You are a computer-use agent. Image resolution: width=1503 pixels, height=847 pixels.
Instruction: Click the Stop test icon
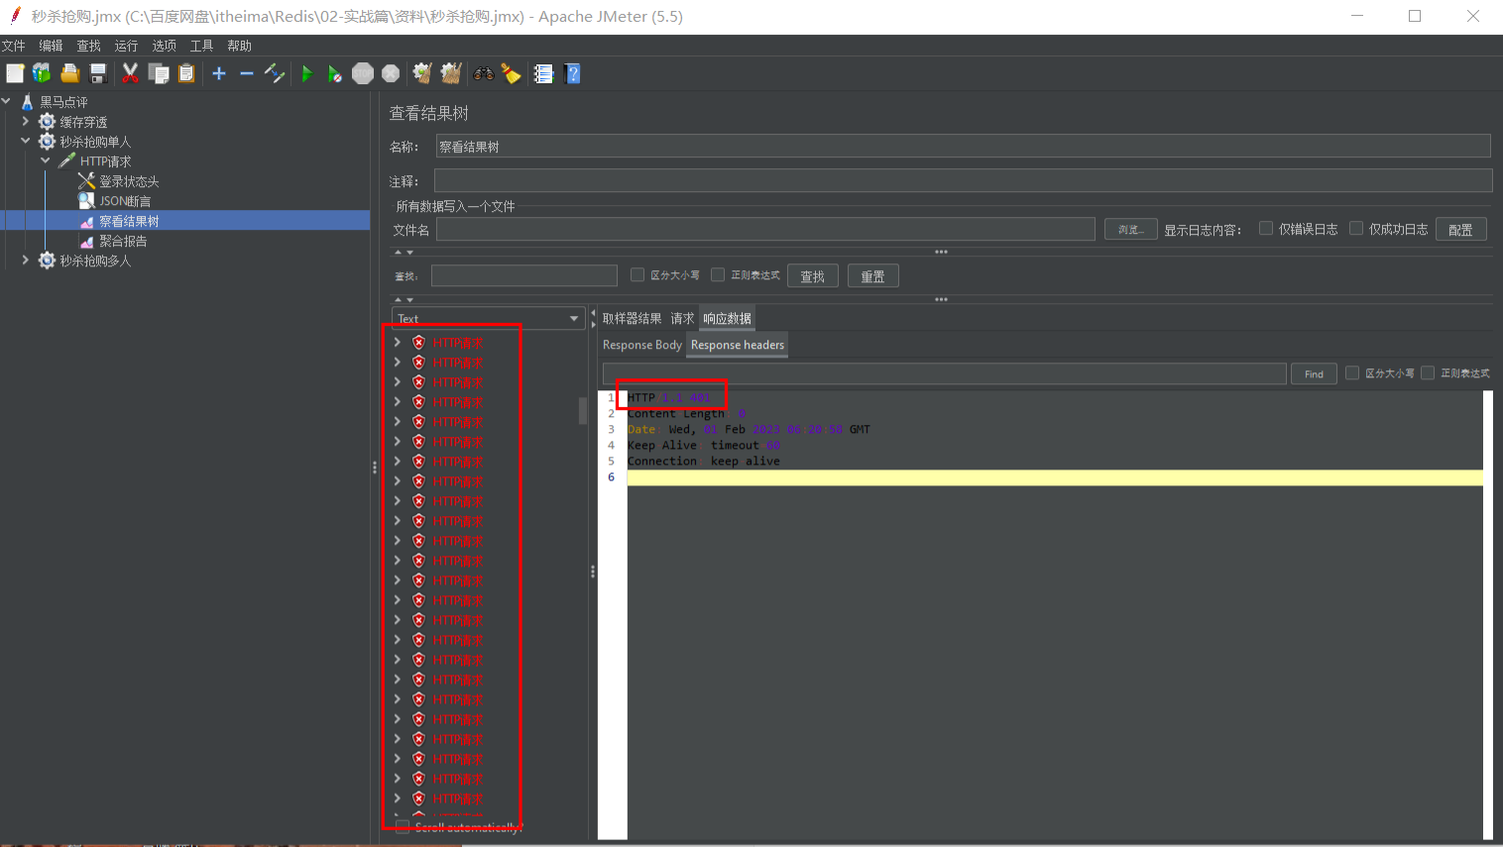pos(363,73)
